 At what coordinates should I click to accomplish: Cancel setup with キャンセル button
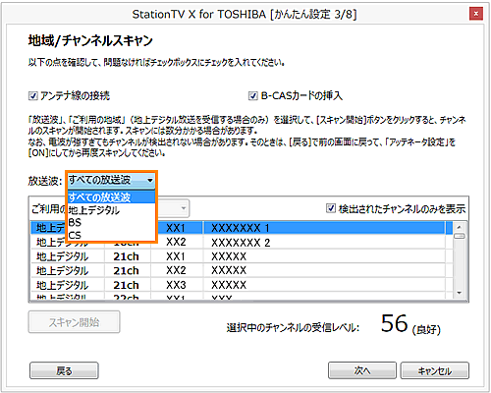pos(435,370)
